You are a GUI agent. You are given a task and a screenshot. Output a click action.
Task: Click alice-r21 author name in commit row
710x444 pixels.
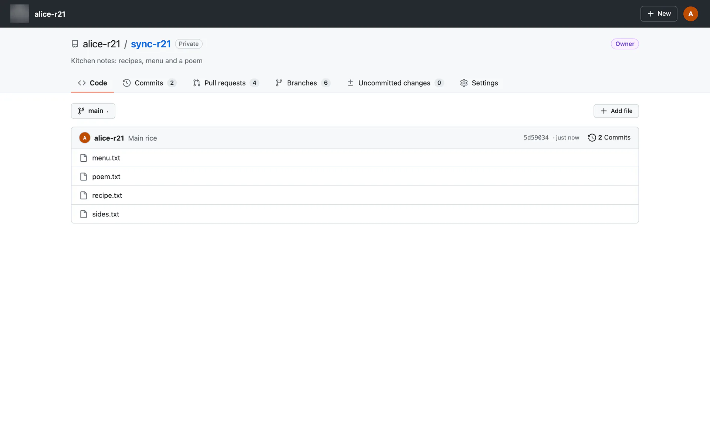click(109, 138)
